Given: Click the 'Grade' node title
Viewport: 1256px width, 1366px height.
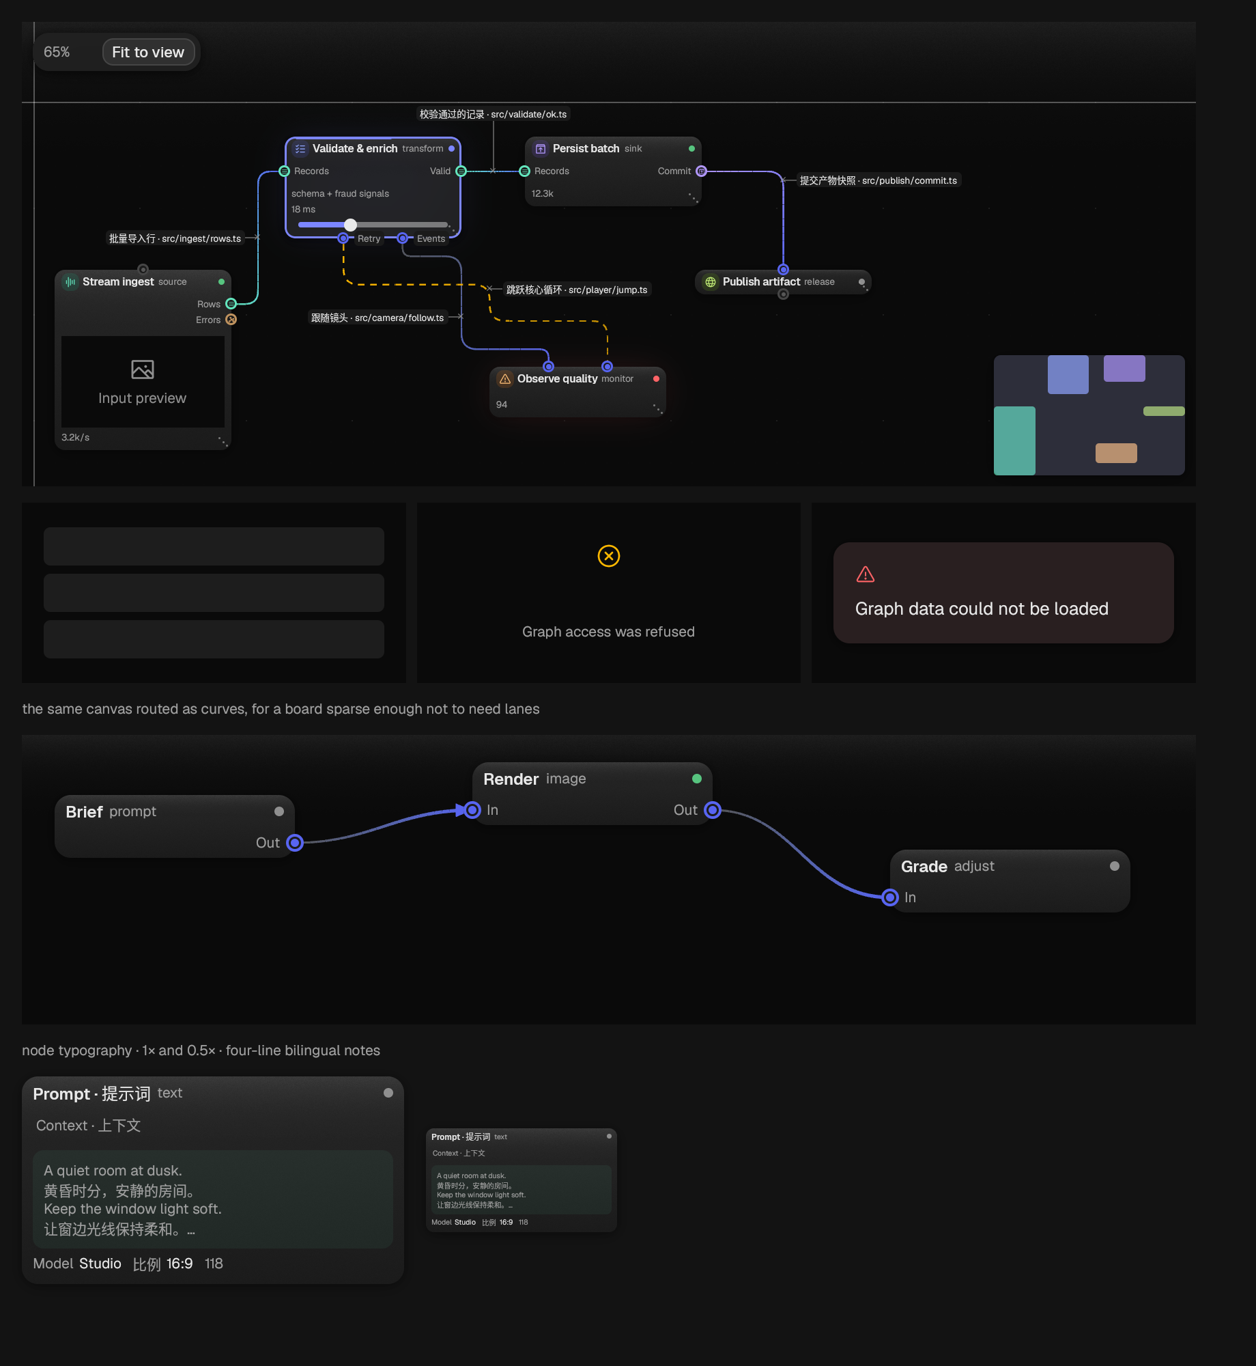Looking at the screenshot, I should pyautogui.click(x=924, y=866).
